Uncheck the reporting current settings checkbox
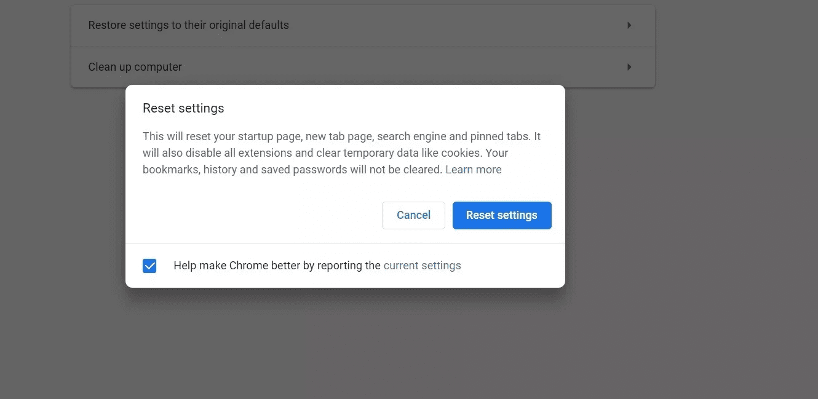Viewport: 818px width, 399px height. coord(149,266)
